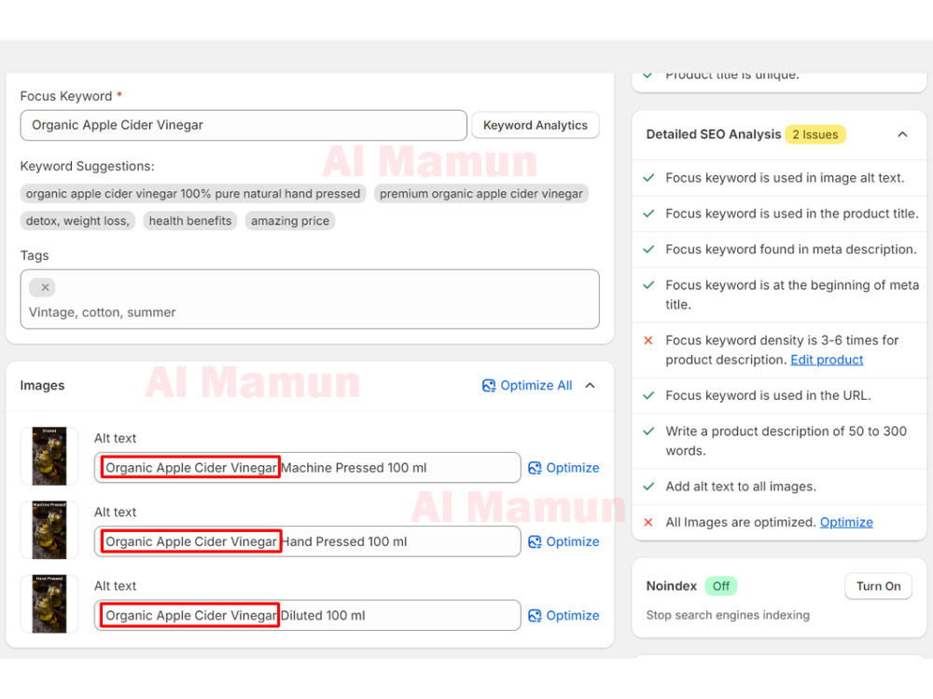Image resolution: width=933 pixels, height=699 pixels.
Task: Click Optimize icon for Diluted image
Action: point(535,616)
